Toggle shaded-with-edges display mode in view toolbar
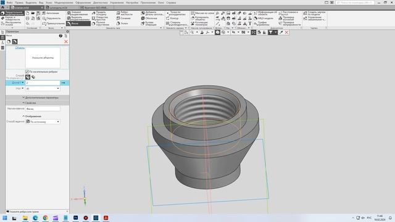 217,32
